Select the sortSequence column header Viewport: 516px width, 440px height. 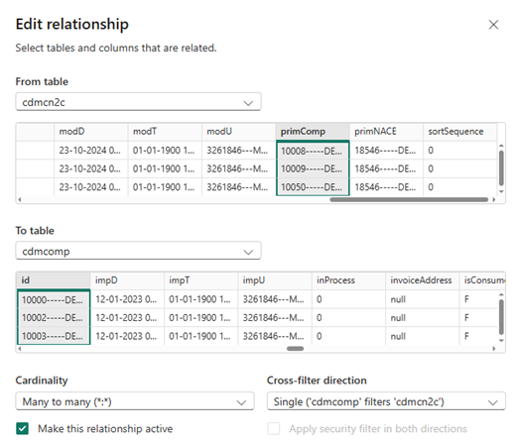pyautogui.click(x=459, y=132)
